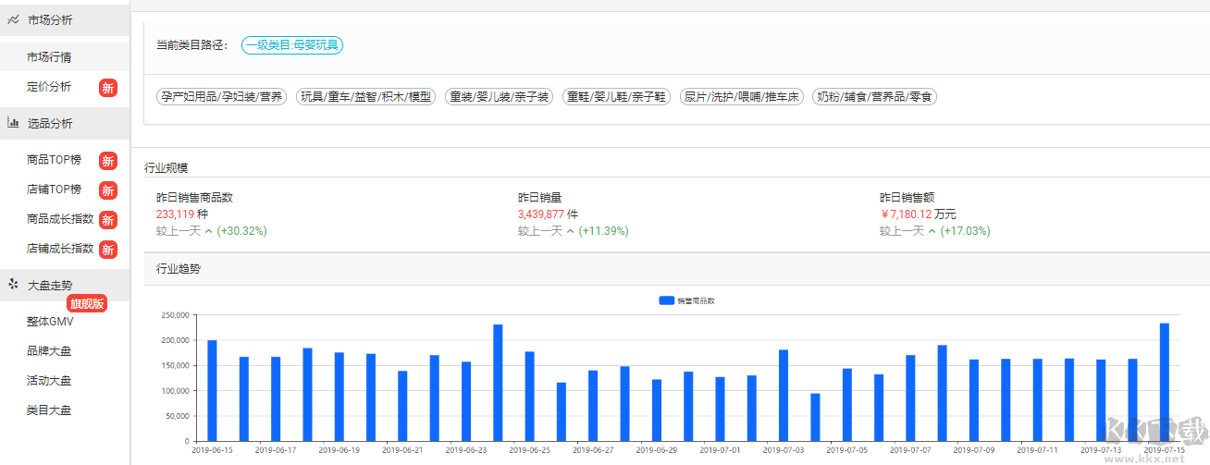Select the 奶粉/辅食/营养品/零食 category tag

874,96
